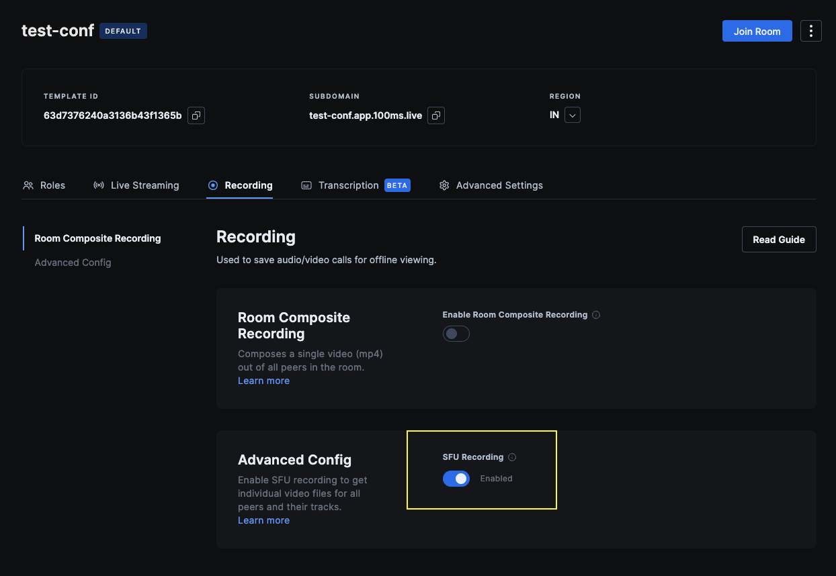Open the three-dot more options menu
Image resolution: width=836 pixels, height=576 pixels.
(811, 31)
